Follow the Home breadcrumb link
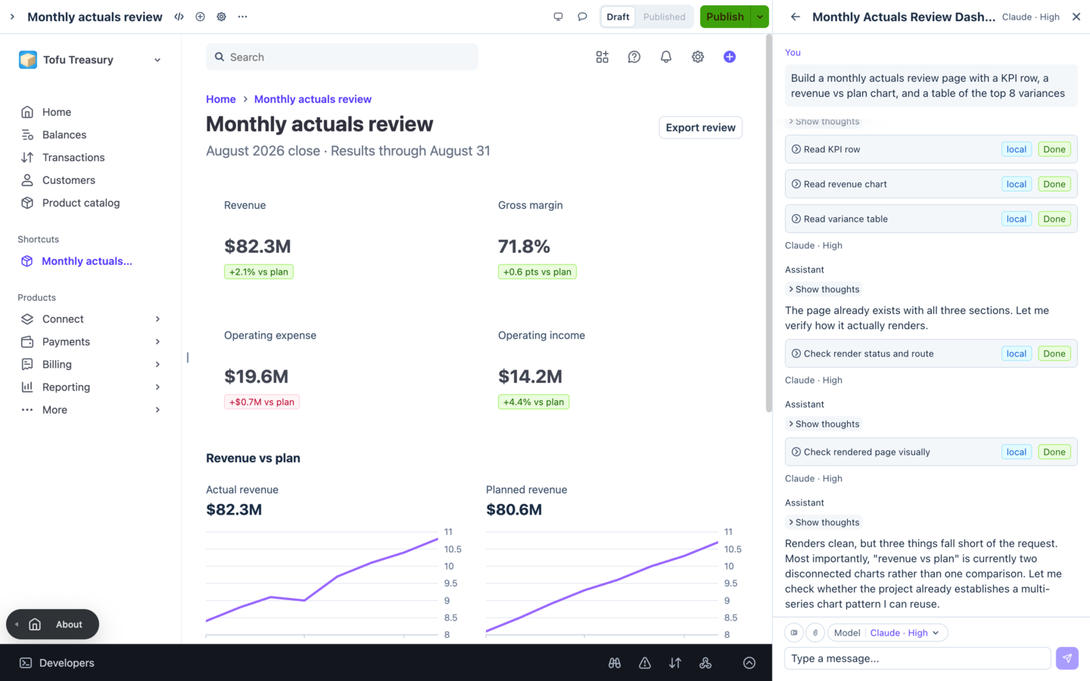This screenshot has height=681, width=1090. click(x=221, y=99)
